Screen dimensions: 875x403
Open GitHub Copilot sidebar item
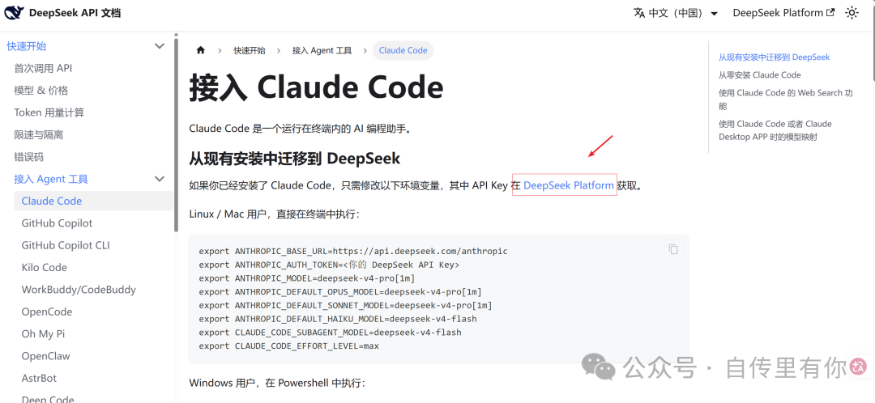(x=57, y=223)
